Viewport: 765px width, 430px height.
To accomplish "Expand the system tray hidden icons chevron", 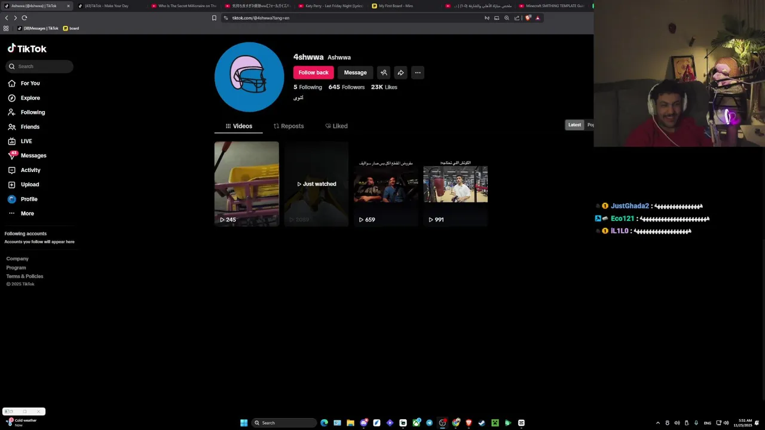I will coord(658,423).
